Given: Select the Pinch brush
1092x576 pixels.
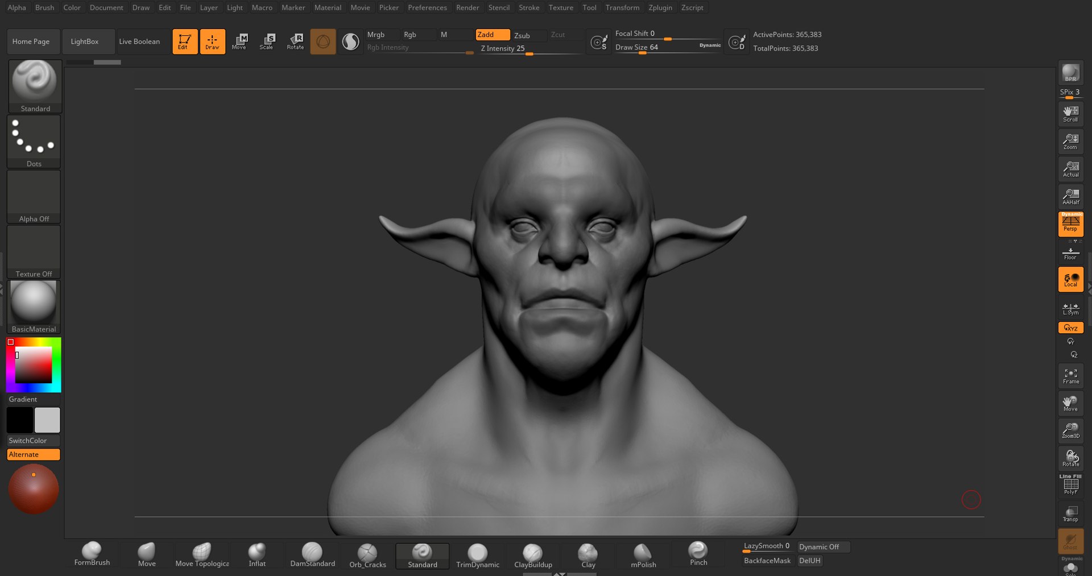Looking at the screenshot, I should 698,554.
